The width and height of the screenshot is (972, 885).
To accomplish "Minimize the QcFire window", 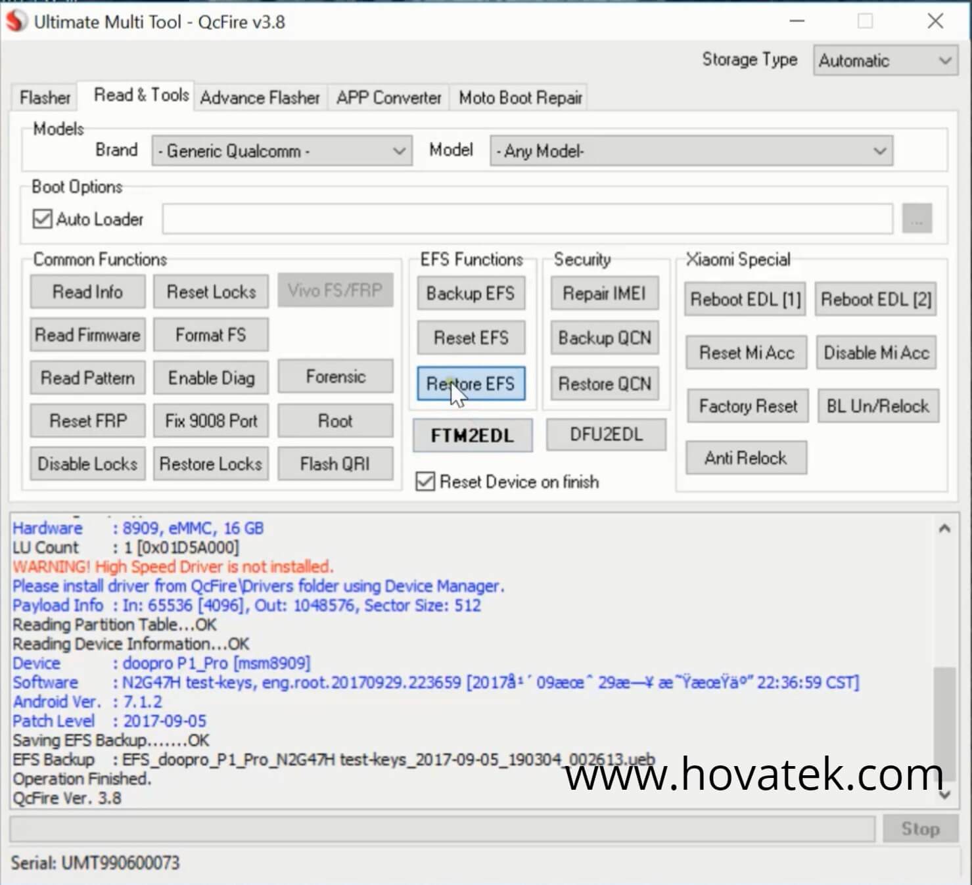I will tap(797, 21).
